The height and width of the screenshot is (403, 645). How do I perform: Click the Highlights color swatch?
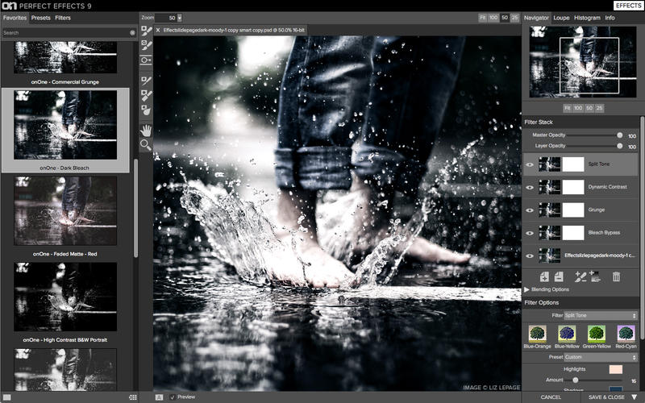pos(616,368)
